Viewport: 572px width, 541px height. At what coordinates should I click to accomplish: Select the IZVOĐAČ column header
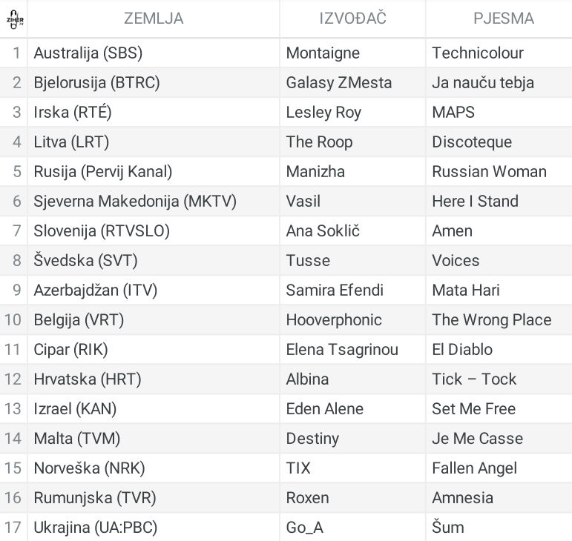coord(352,19)
